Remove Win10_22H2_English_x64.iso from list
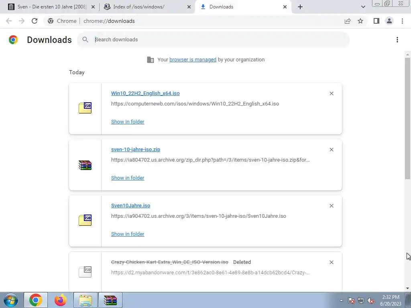Viewport: 411px width, 308px height. point(331,93)
